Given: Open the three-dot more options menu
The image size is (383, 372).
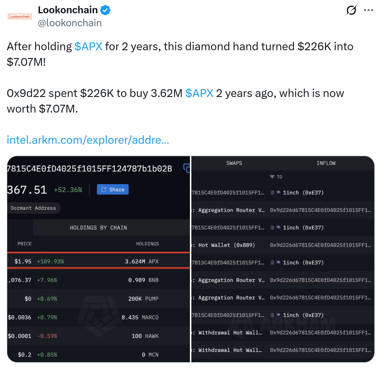Looking at the screenshot, I should click(x=369, y=10).
